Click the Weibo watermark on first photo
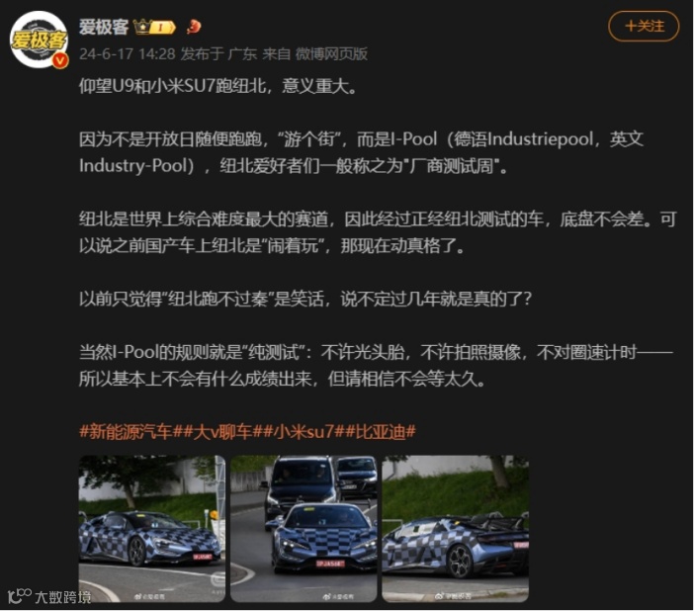This screenshot has height=611, width=694. (x=149, y=596)
